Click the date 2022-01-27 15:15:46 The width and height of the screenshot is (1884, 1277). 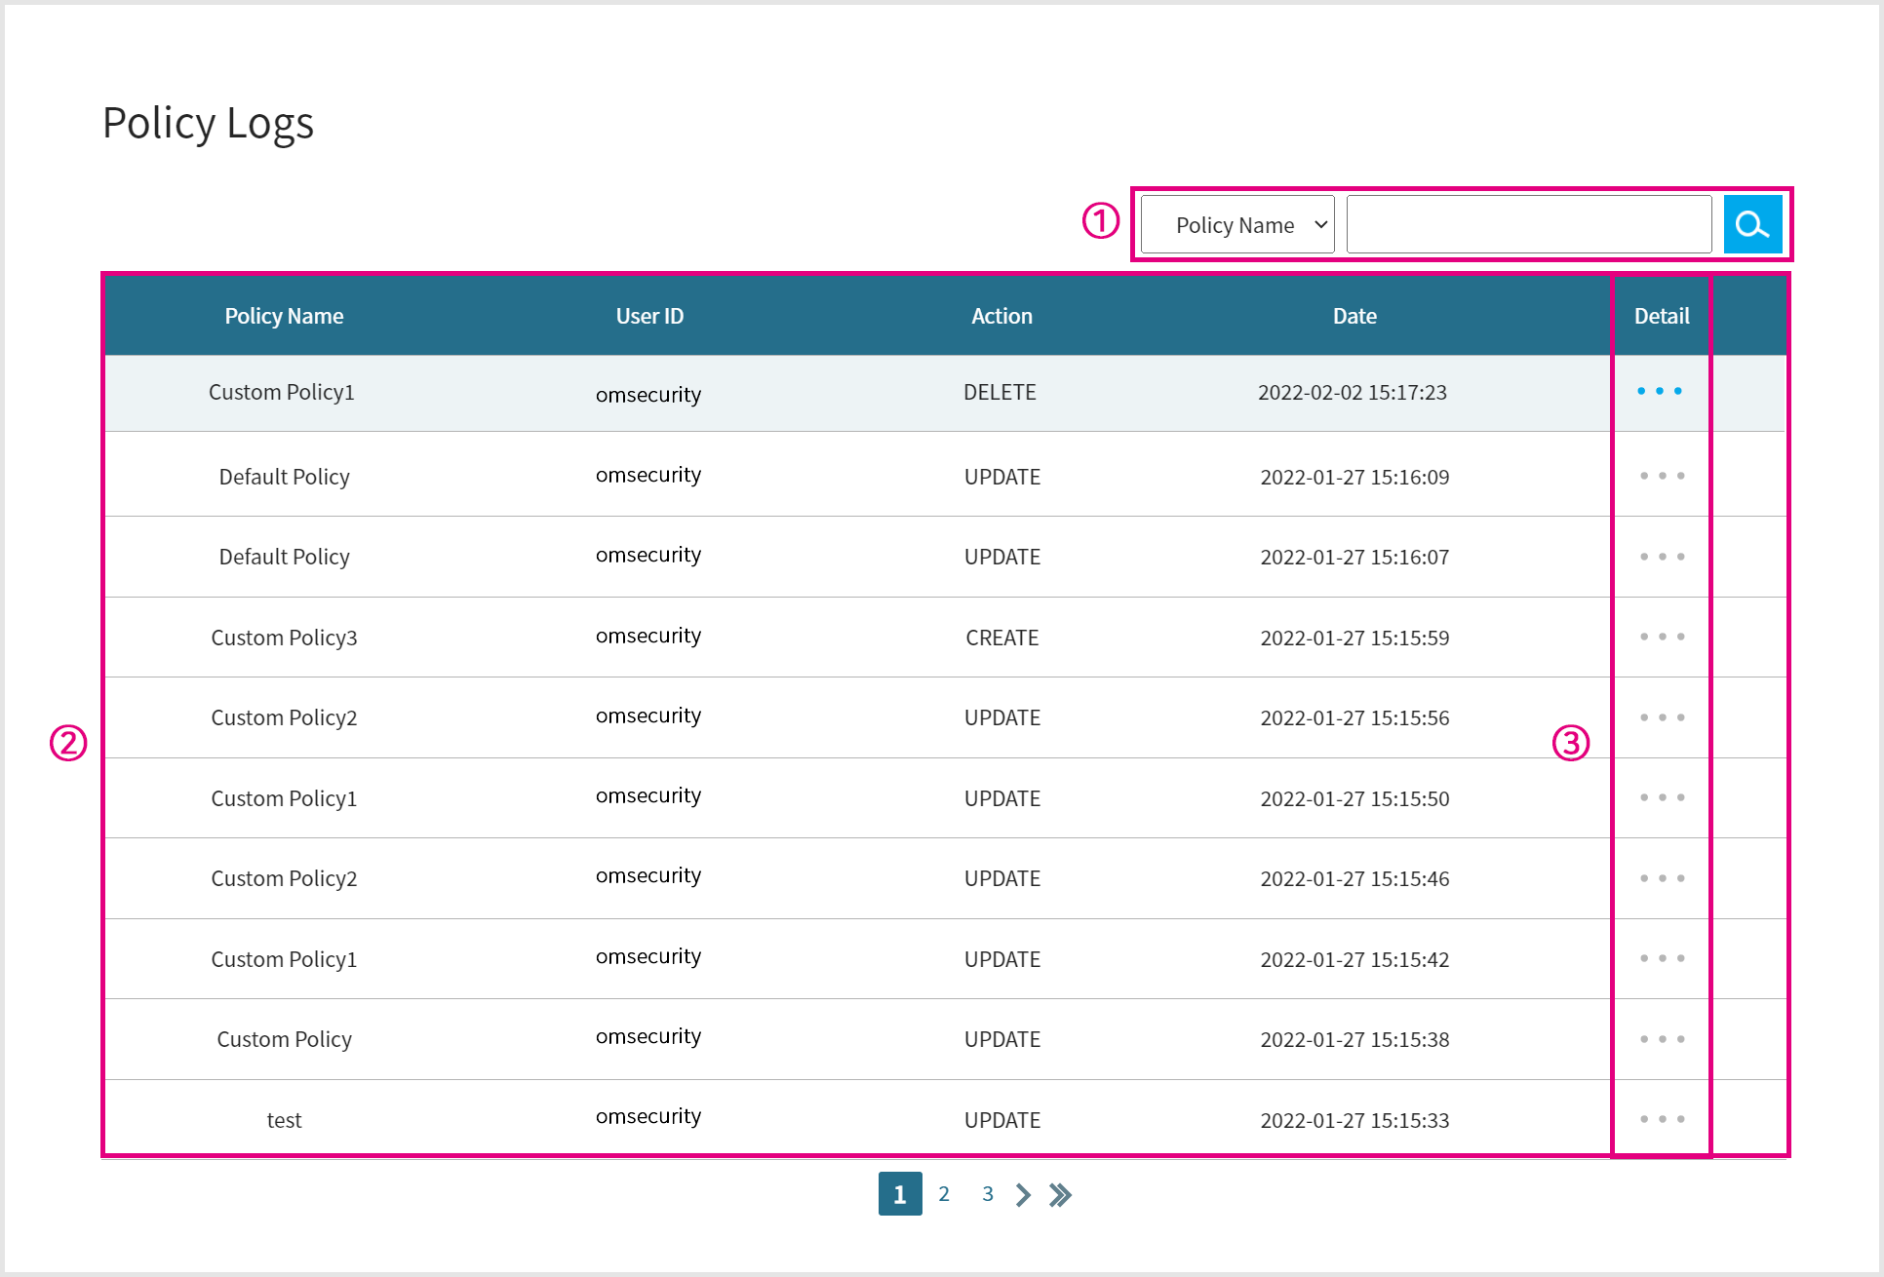[1354, 878]
